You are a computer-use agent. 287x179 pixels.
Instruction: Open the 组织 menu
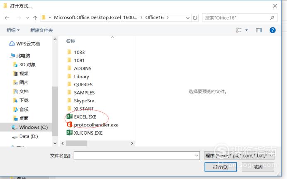(13, 30)
